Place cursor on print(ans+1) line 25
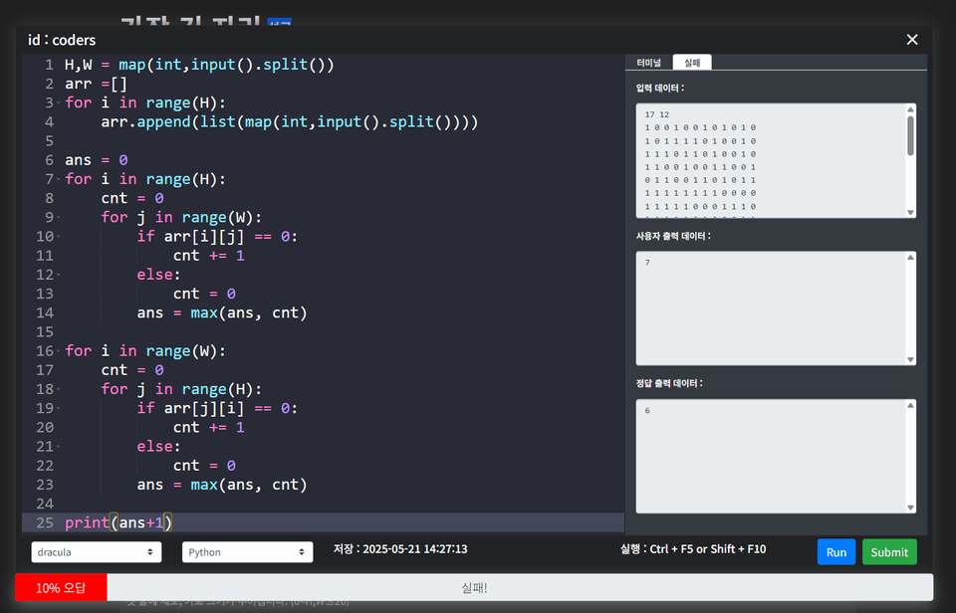Screen dimensions: 956x613 click(119, 522)
